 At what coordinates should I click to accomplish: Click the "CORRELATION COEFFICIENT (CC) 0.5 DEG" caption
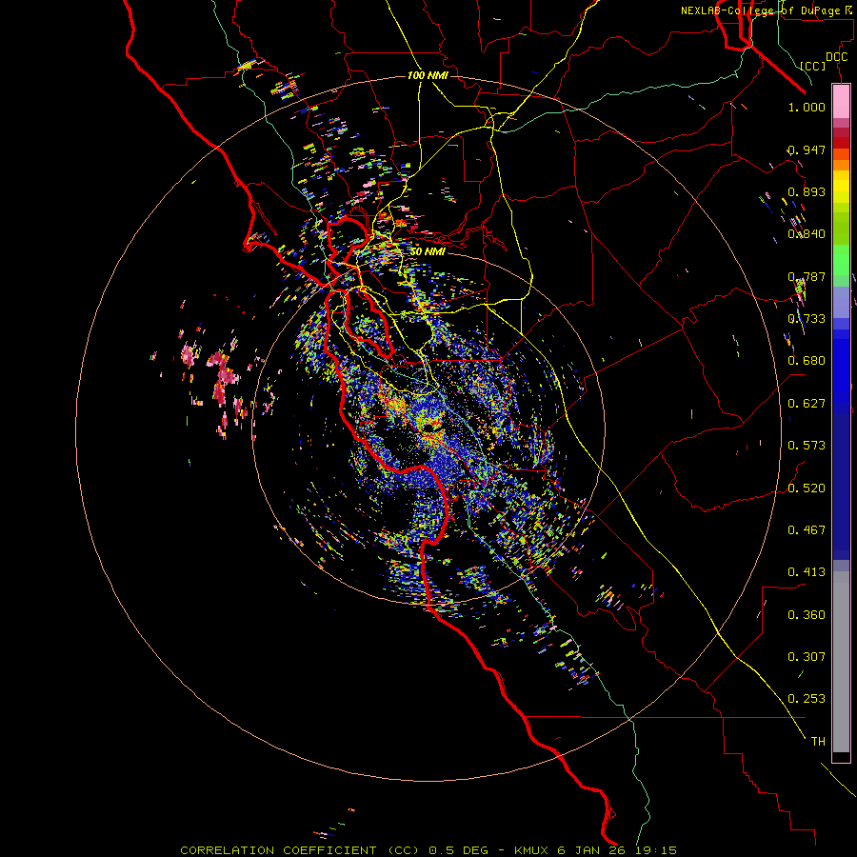[334, 850]
